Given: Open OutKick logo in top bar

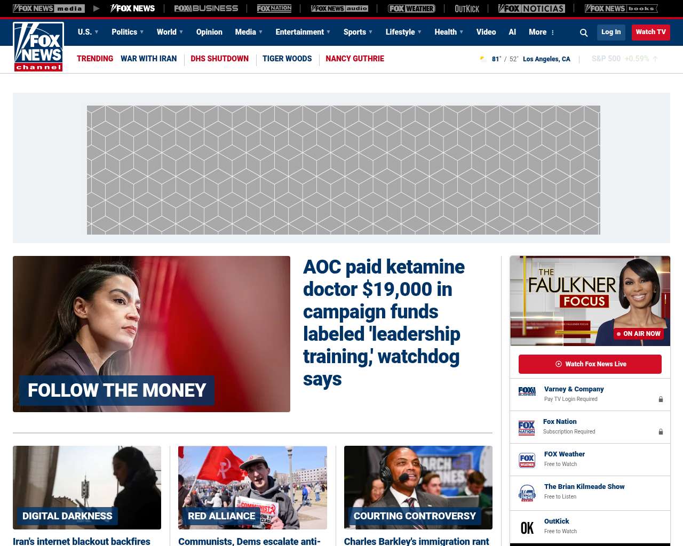Looking at the screenshot, I should [x=467, y=9].
